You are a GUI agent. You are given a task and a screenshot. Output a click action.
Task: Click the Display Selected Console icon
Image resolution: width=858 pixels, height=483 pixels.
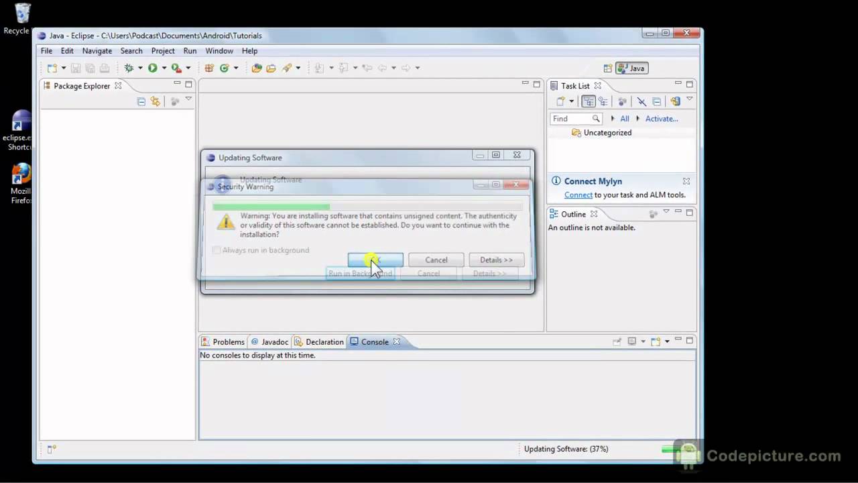click(631, 341)
